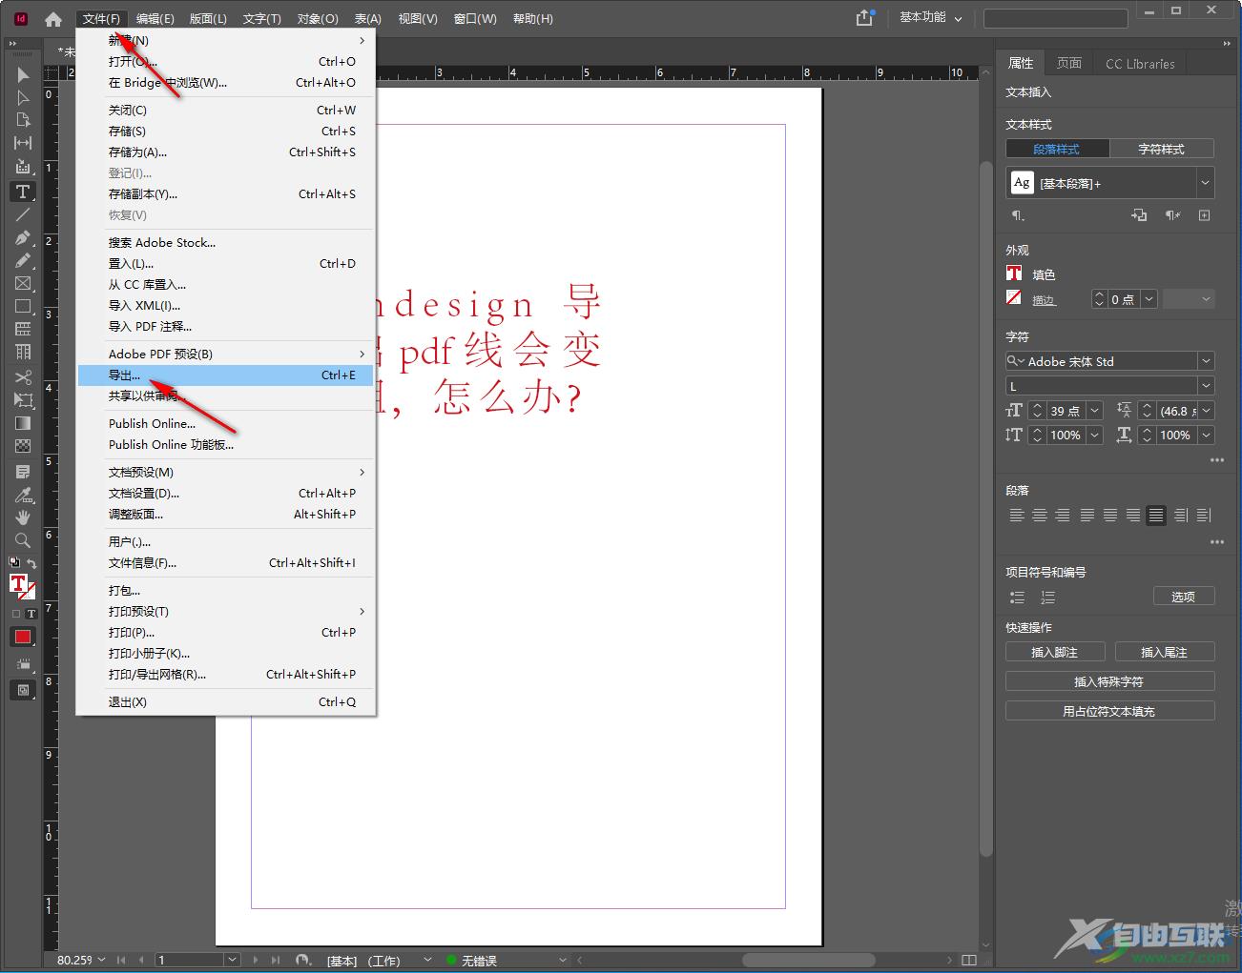This screenshot has width=1242, height=973.
Task: Click red apply color swatch in toolbar
Action: pyautogui.click(x=23, y=637)
